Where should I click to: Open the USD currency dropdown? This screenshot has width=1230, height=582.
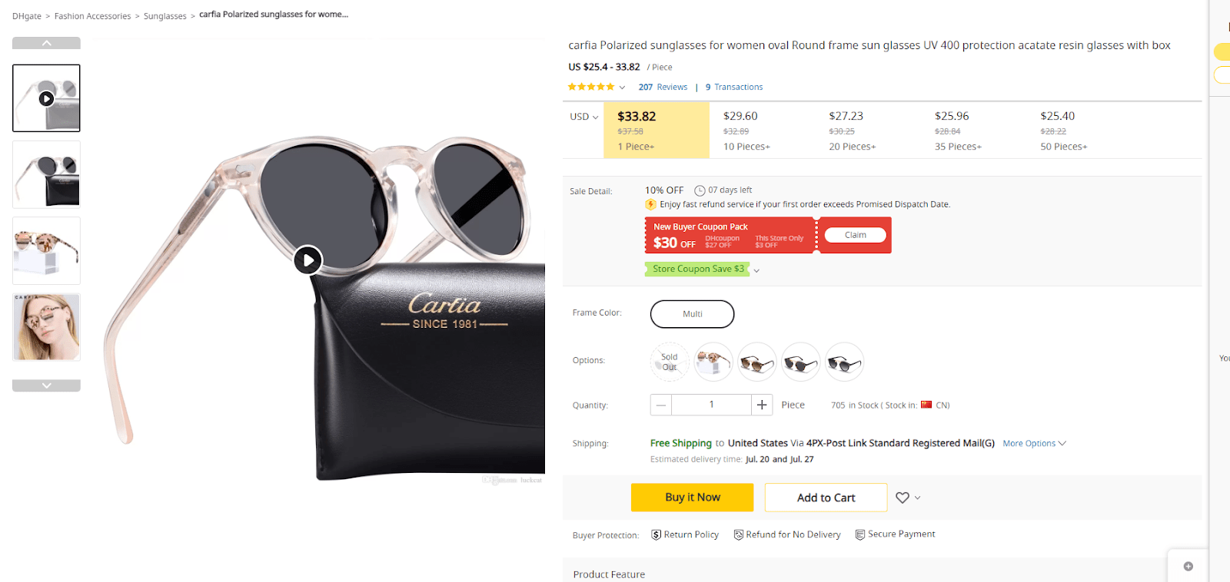coord(583,117)
